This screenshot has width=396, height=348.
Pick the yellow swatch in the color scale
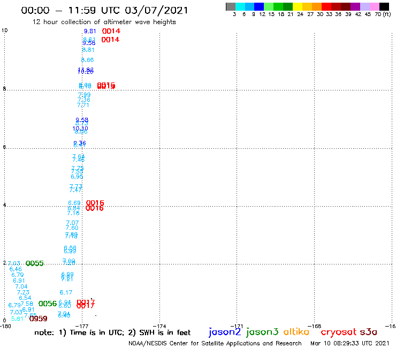(298, 6)
